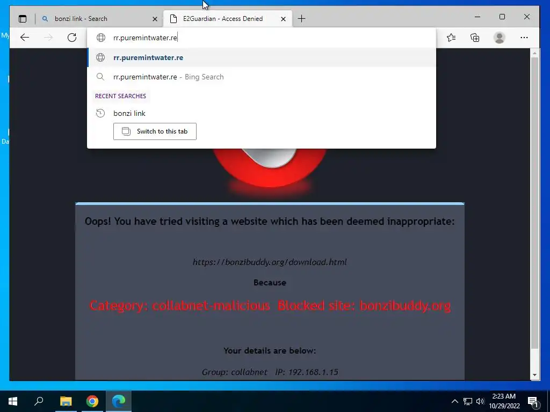This screenshot has width=550, height=412.
Task: Click the scrollbar down arrow
Action: (534, 375)
